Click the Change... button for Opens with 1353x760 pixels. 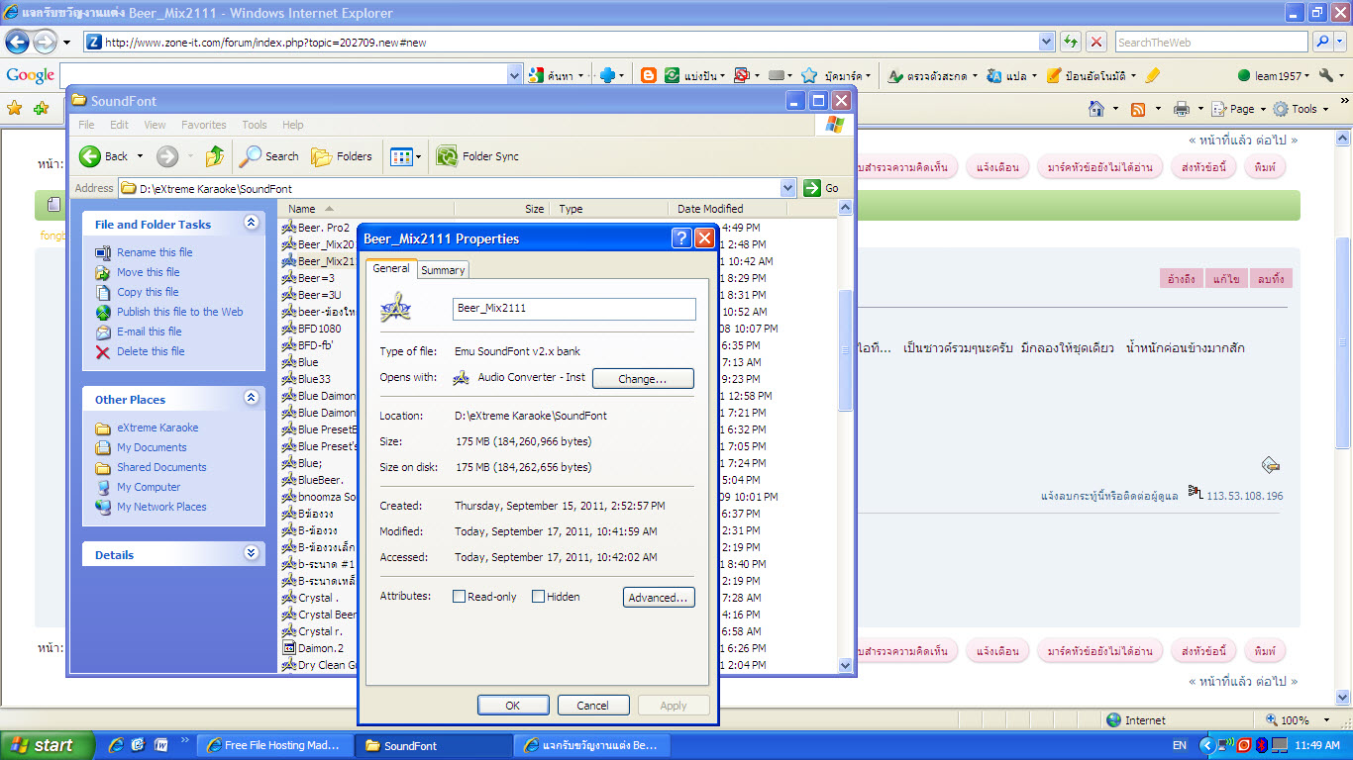pos(643,379)
